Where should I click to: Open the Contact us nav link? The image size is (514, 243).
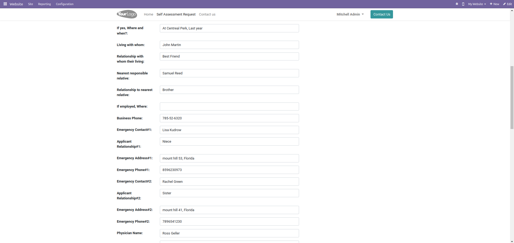click(x=207, y=14)
